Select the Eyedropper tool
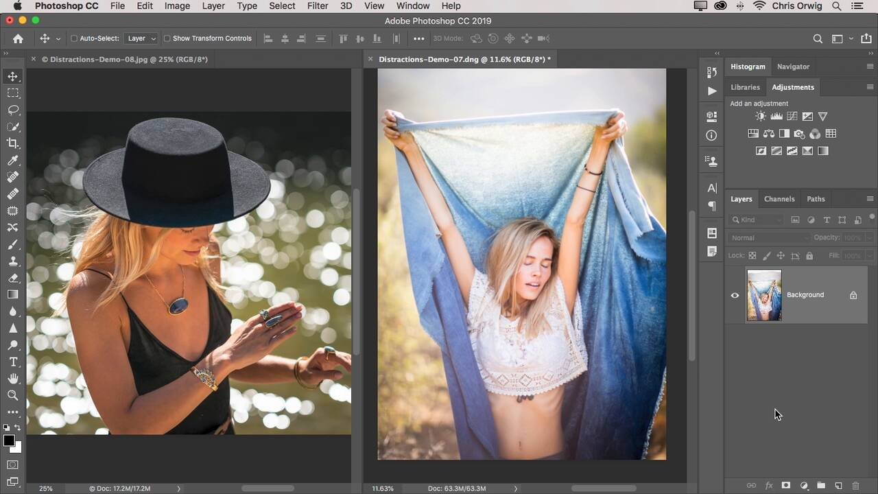Screen dimensions: 878x494 point(13,161)
